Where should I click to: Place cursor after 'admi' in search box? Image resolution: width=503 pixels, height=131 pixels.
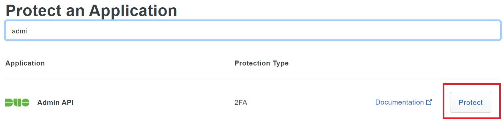tap(27, 31)
